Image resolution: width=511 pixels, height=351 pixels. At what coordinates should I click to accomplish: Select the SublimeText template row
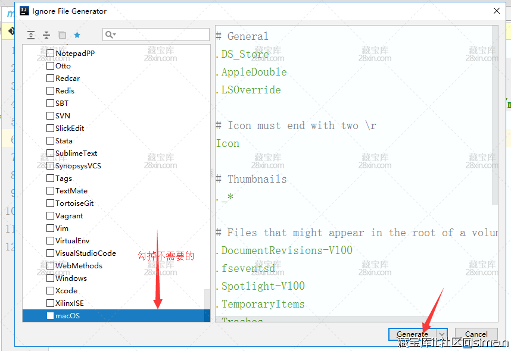pos(76,153)
